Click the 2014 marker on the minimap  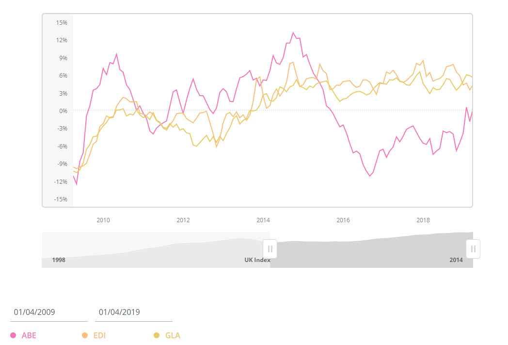(456, 260)
